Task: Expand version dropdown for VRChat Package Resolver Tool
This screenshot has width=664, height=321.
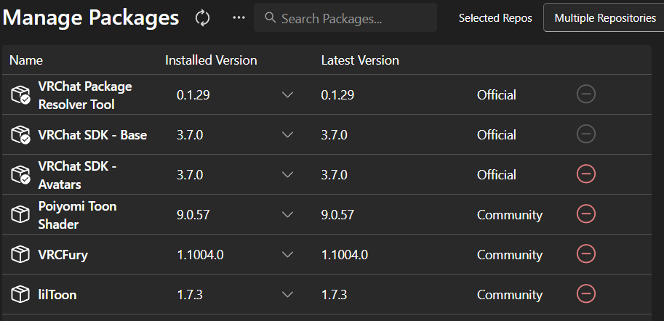Action: 287,95
